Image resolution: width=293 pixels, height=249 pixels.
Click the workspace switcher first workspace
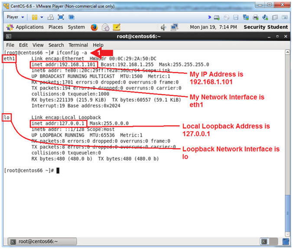click(264, 242)
